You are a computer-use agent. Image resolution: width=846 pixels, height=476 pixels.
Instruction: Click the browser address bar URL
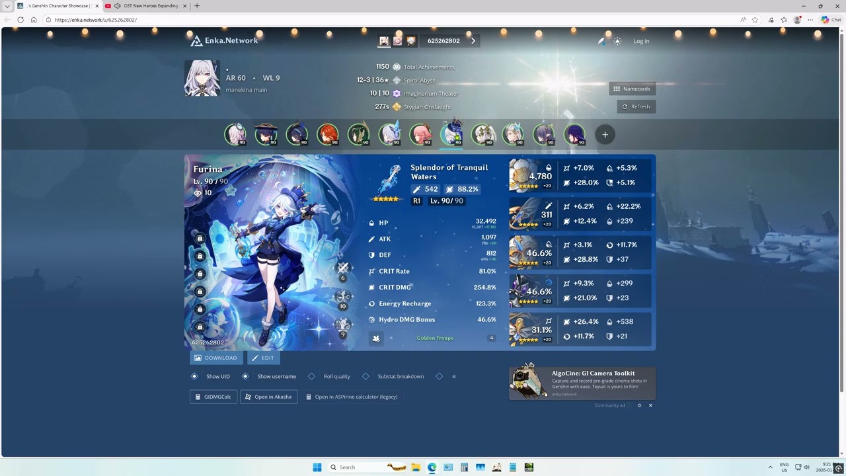point(96,20)
